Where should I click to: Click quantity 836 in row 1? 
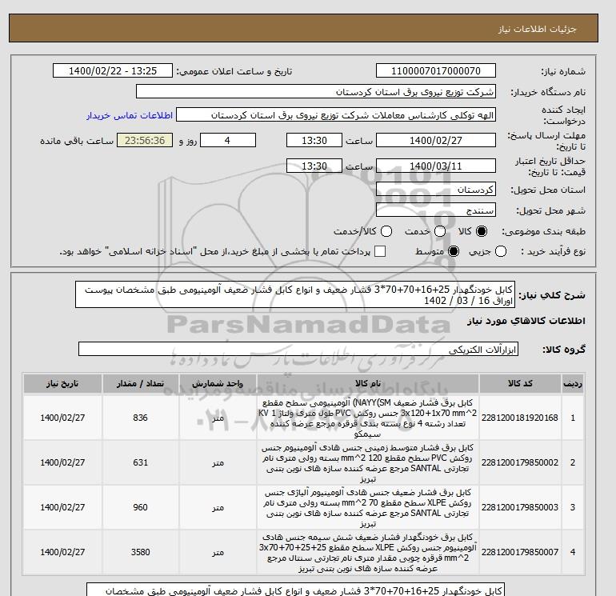pos(140,418)
